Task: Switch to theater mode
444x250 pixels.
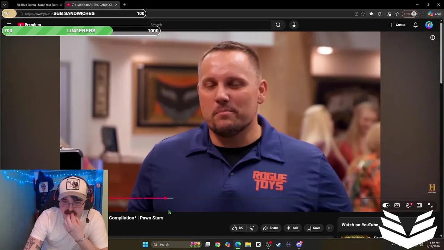Action: coord(419,205)
